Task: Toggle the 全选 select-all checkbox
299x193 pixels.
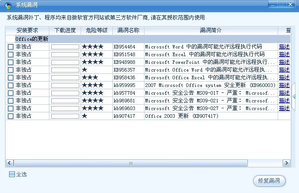Action: (x=12, y=174)
